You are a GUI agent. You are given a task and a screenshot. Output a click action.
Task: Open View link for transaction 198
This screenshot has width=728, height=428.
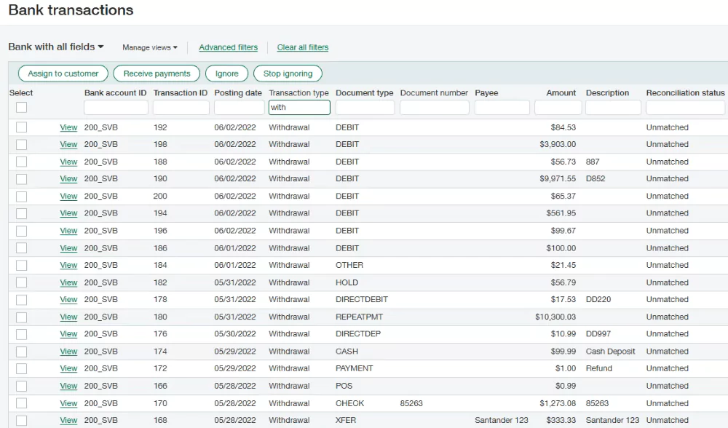68,144
